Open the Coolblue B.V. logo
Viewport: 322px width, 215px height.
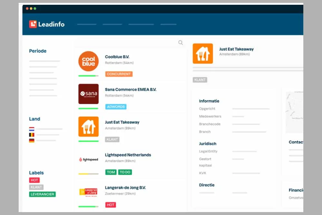point(89,61)
